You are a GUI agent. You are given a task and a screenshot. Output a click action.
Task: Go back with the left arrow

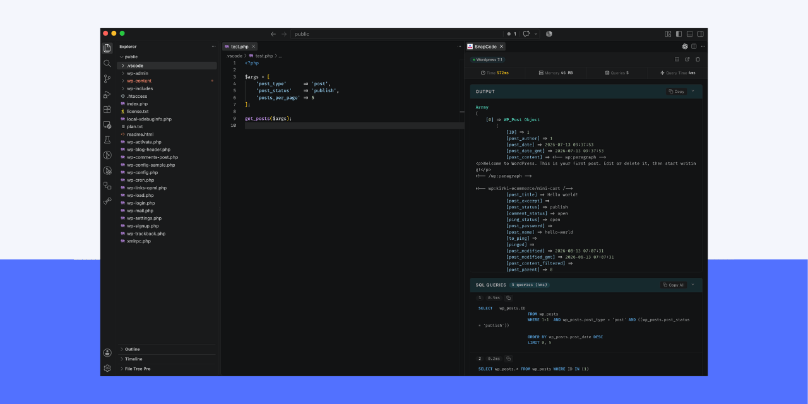click(273, 34)
